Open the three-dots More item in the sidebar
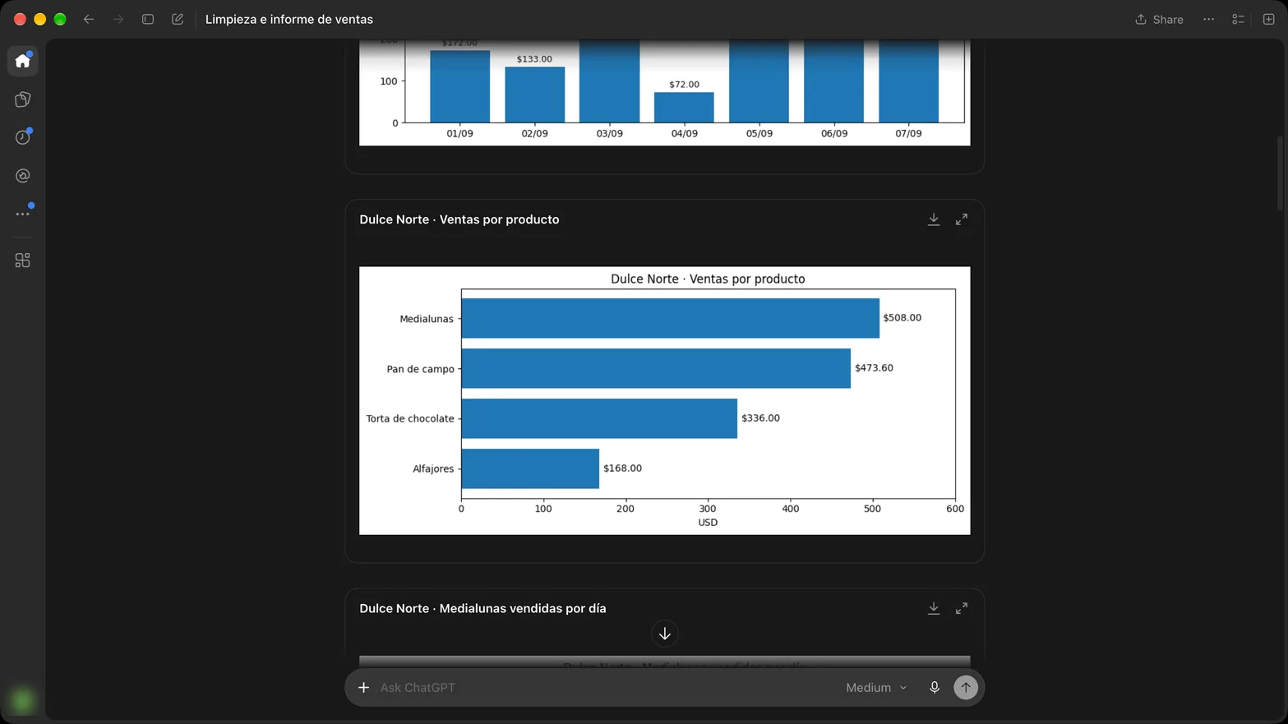This screenshot has height=724, width=1288. pyautogui.click(x=23, y=214)
